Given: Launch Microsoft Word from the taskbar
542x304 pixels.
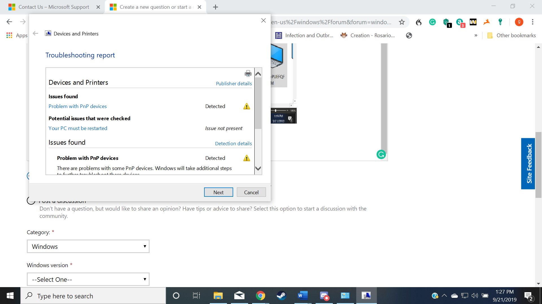Looking at the screenshot, I should [302, 296].
